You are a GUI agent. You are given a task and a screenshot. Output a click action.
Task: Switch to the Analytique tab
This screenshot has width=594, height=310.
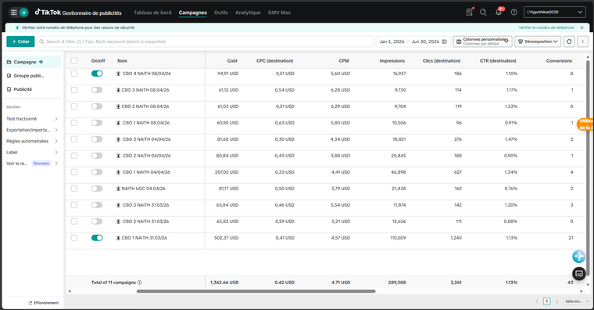click(248, 13)
